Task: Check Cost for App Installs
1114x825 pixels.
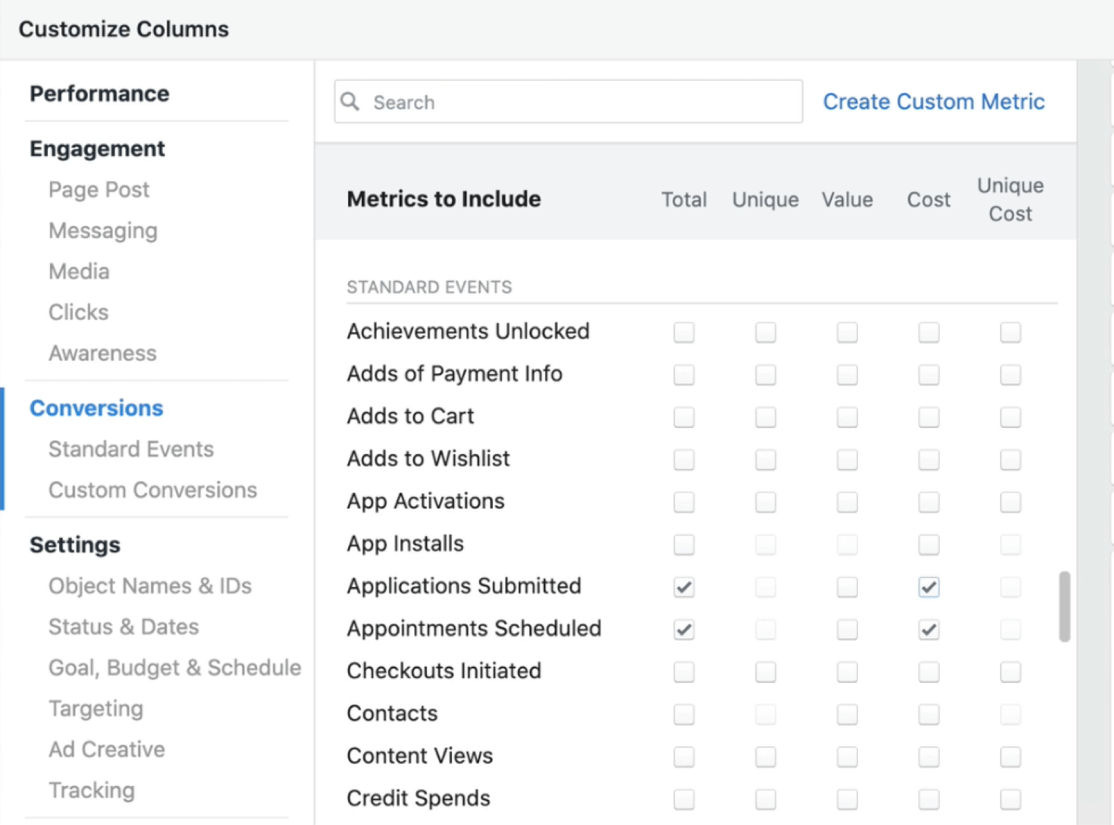Action: [x=928, y=544]
